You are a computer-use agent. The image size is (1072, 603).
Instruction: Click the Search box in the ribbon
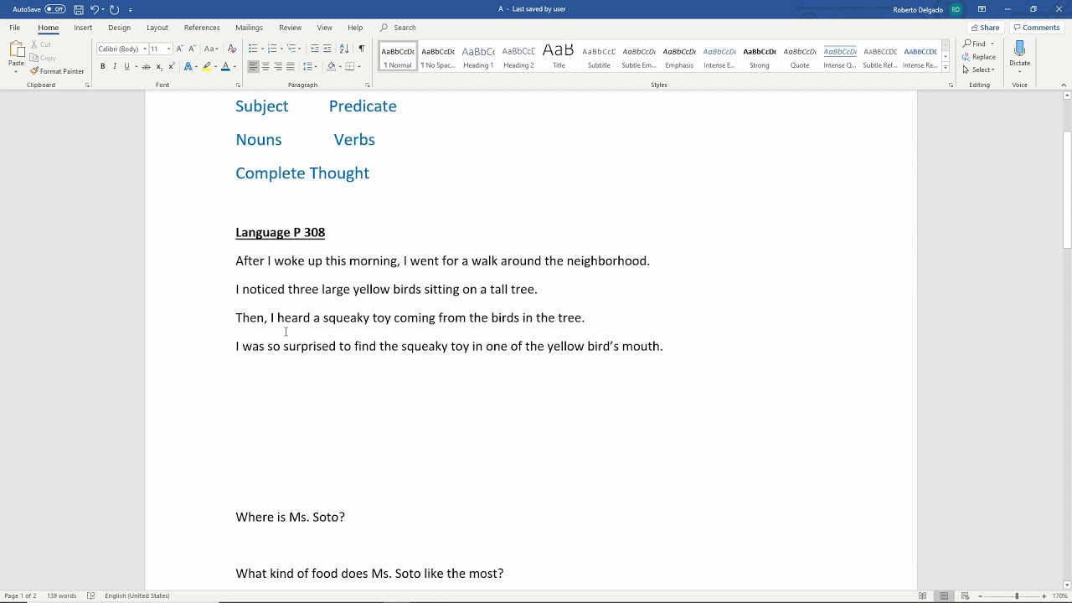click(399, 28)
